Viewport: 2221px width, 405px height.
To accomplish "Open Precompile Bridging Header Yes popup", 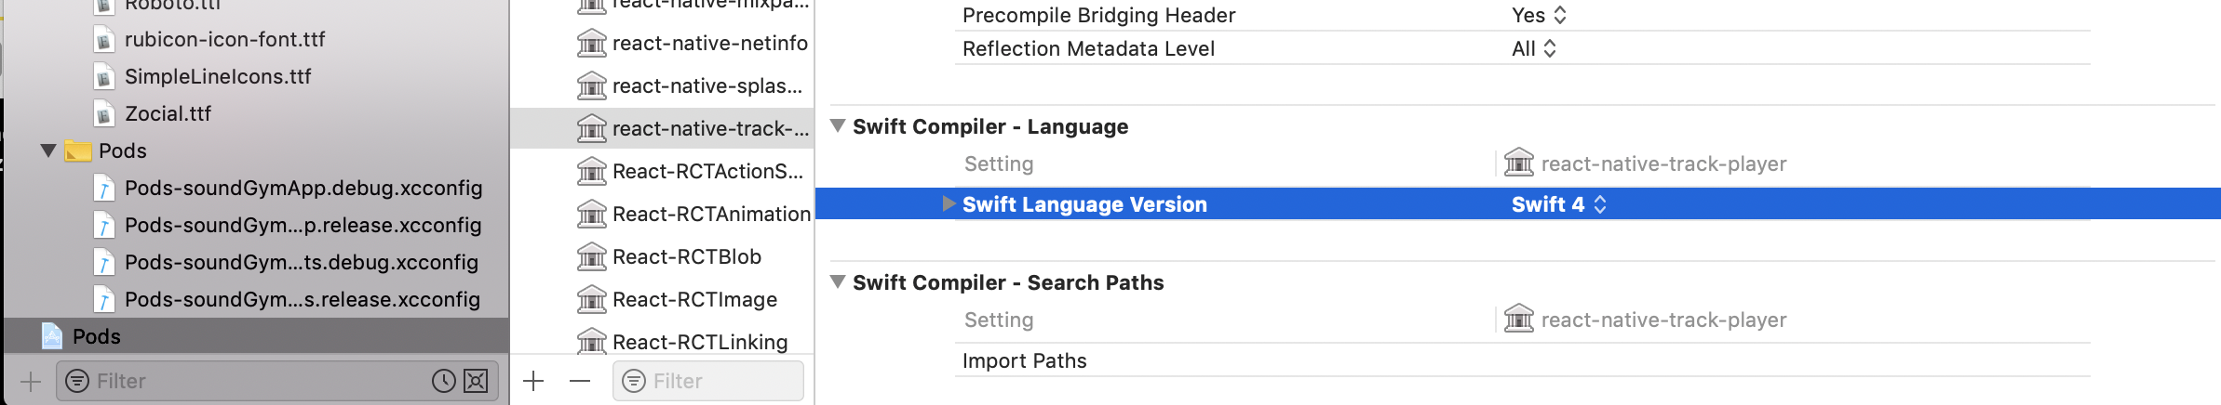I will pos(1540,15).
